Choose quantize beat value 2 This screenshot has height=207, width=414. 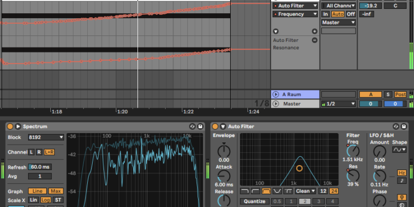coord(305,201)
